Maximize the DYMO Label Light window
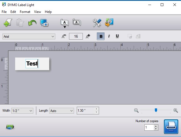 point(162,5)
